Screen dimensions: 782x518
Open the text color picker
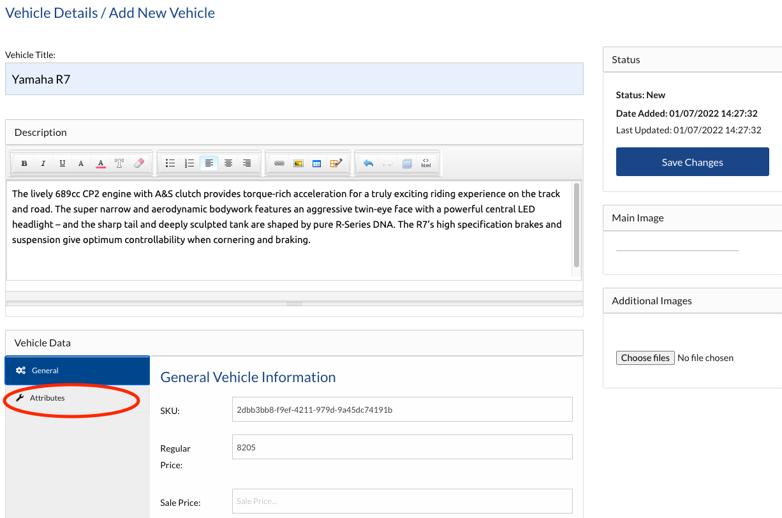pos(100,163)
